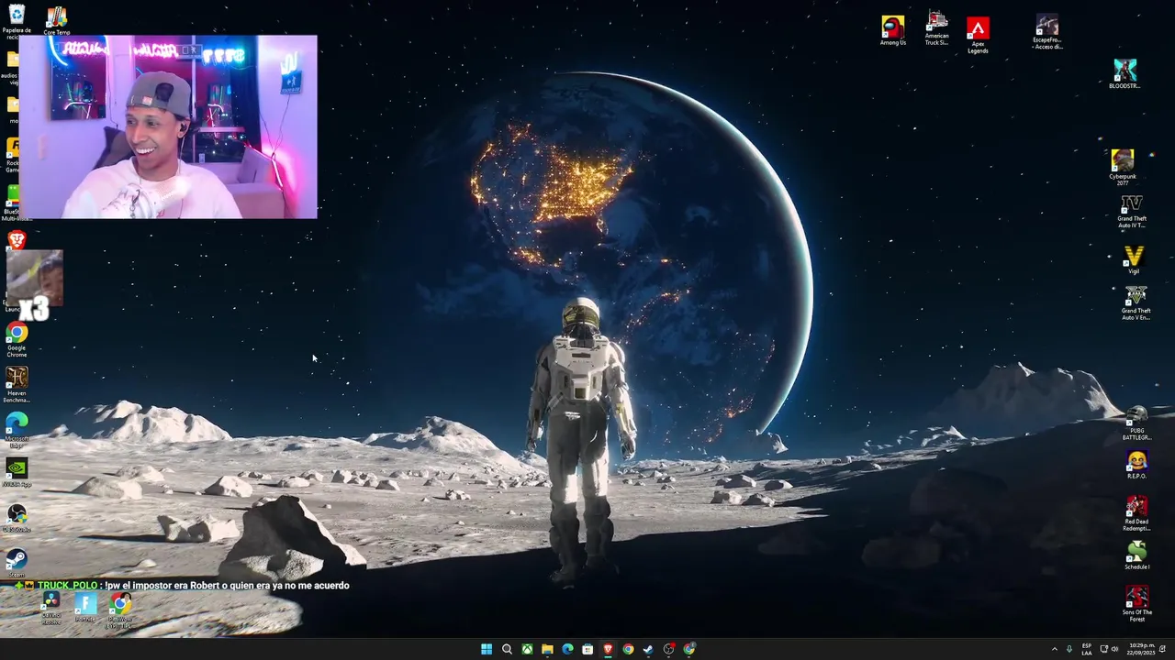Open the NVIDIA App desktop icon

point(17,473)
